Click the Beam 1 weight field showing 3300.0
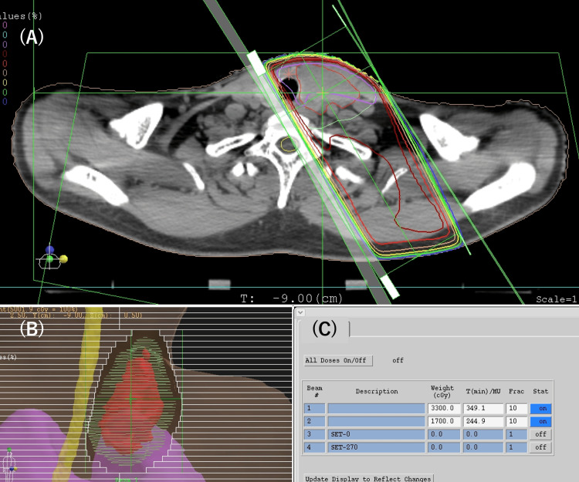The width and height of the screenshot is (579, 482). [x=444, y=409]
